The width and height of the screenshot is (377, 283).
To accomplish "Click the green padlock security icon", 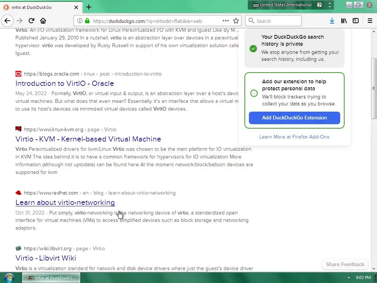I will (x=87, y=21).
